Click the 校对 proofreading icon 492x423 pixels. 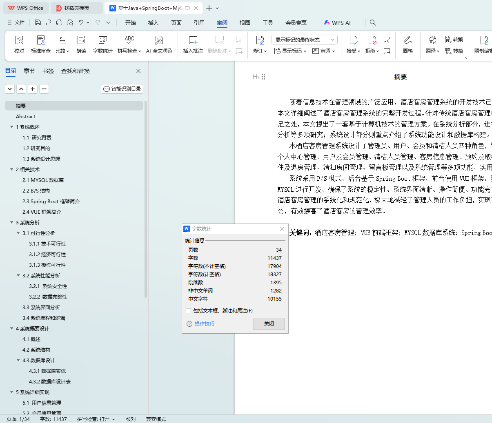(19, 40)
